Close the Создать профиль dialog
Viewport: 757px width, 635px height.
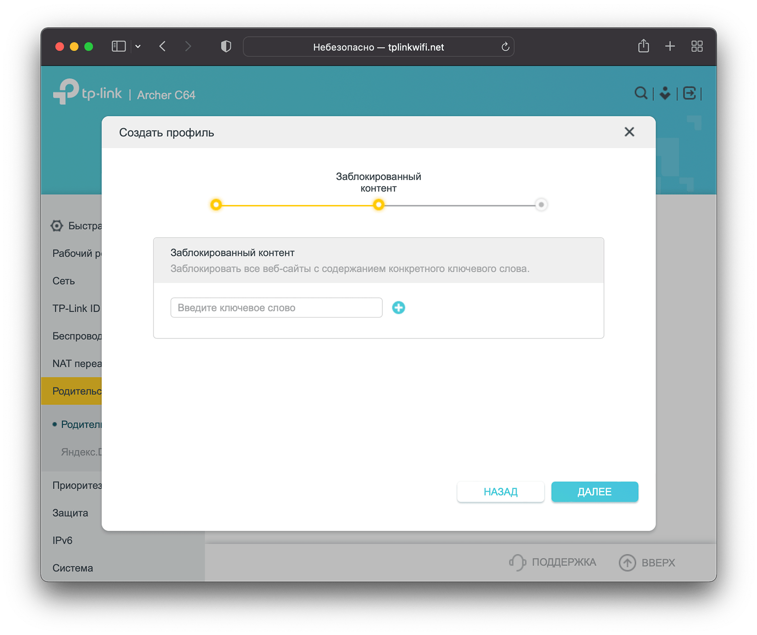(629, 132)
